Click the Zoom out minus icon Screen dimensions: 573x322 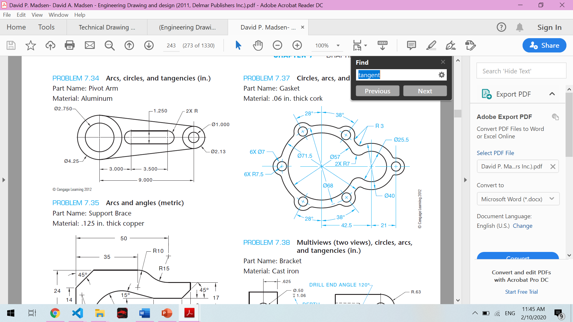[x=277, y=45]
